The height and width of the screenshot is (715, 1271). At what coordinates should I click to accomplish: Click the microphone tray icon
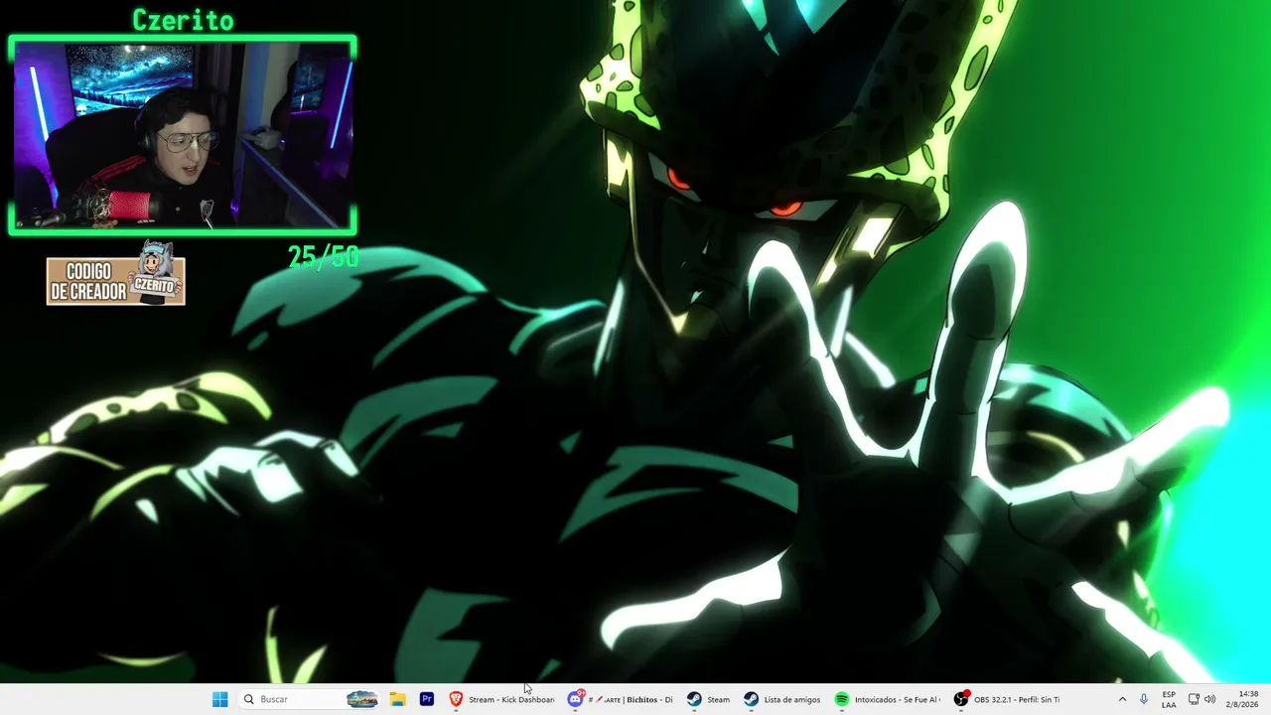click(1144, 699)
